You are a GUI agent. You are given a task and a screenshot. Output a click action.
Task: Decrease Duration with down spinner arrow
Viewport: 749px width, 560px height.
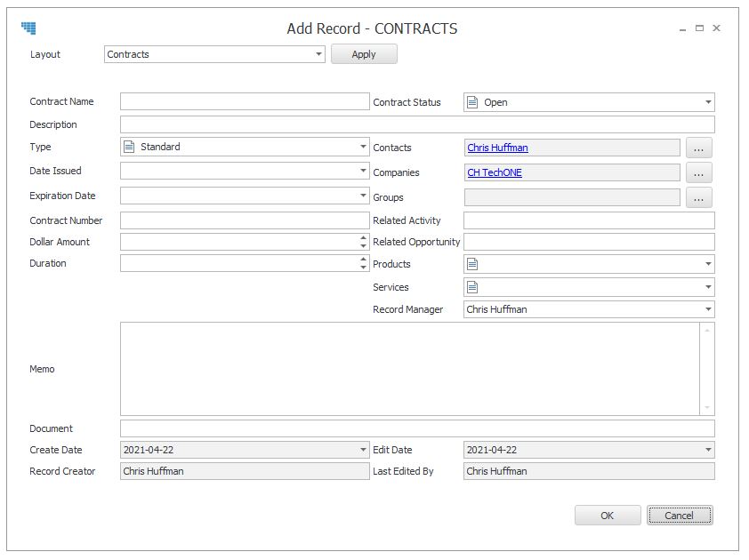(x=364, y=267)
